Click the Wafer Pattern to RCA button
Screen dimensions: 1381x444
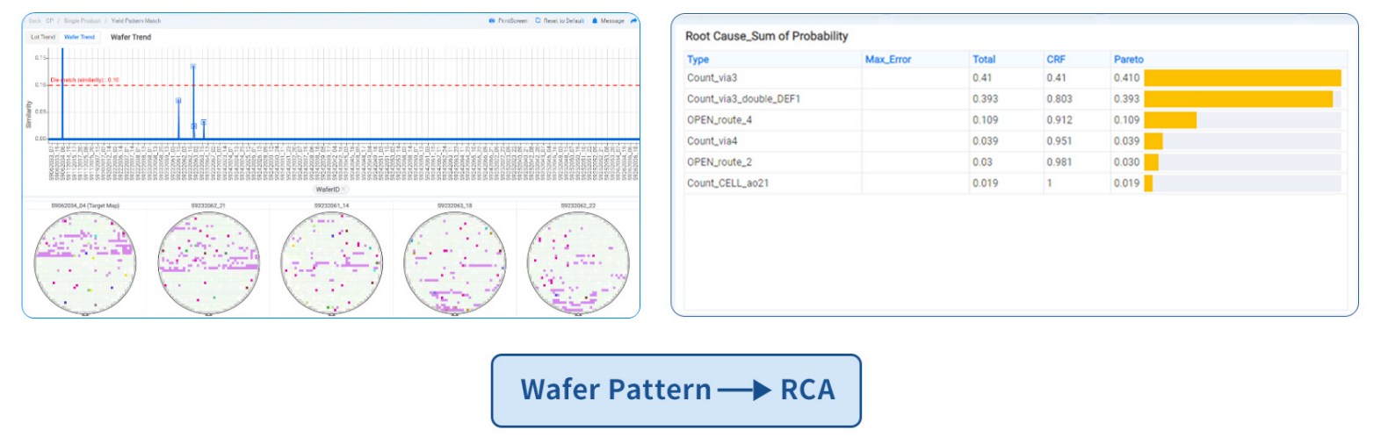point(676,390)
